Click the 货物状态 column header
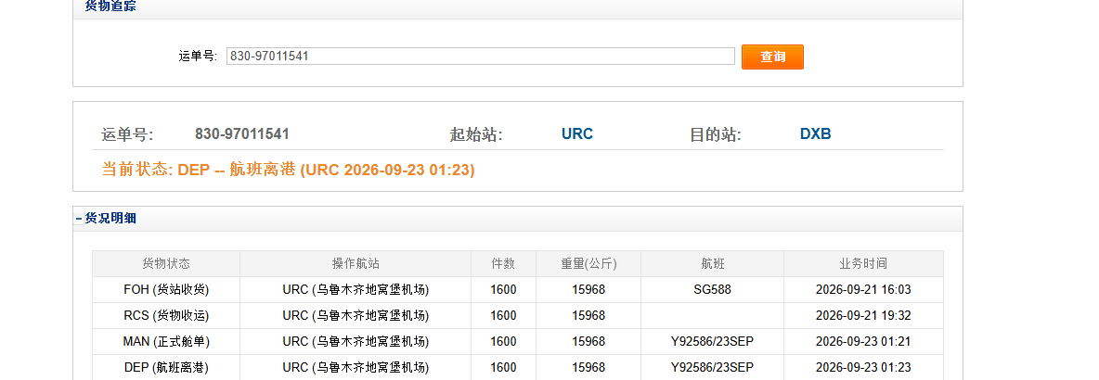The height and width of the screenshot is (380, 1099). coord(166,264)
